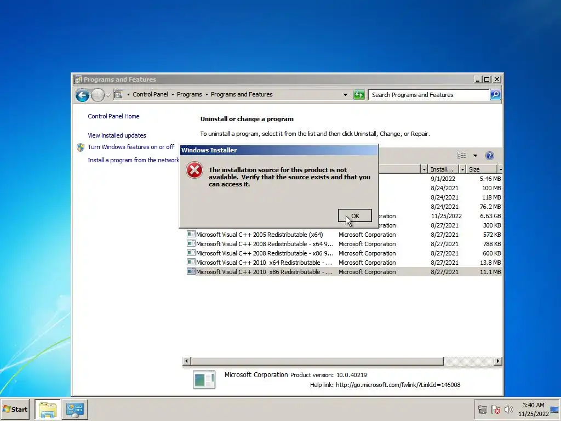Open the Size column filter arrow

pyautogui.click(x=500, y=169)
